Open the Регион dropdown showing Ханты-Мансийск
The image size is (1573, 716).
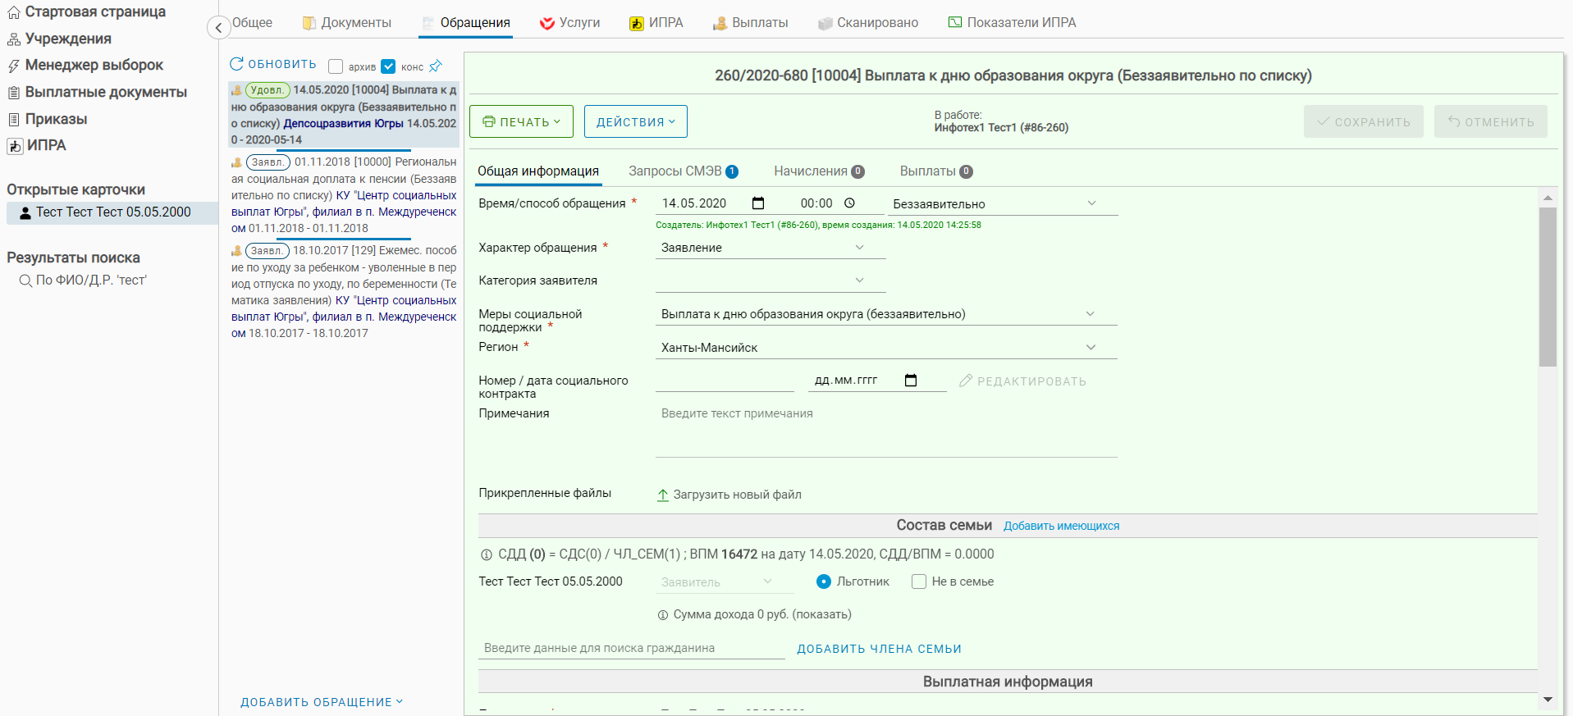(x=886, y=348)
